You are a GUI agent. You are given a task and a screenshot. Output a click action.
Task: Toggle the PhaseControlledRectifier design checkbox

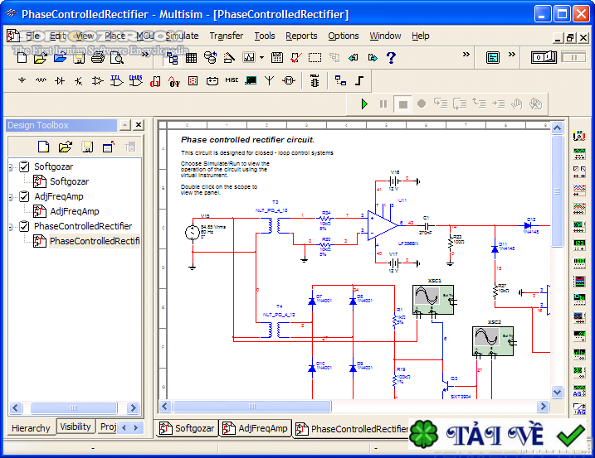tap(24, 226)
